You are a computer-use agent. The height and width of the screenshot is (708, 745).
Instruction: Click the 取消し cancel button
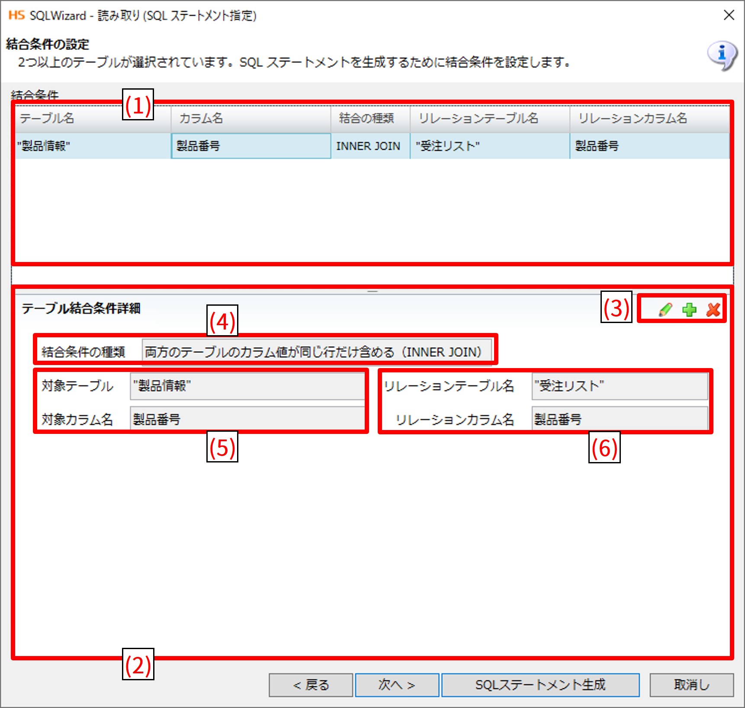691,685
